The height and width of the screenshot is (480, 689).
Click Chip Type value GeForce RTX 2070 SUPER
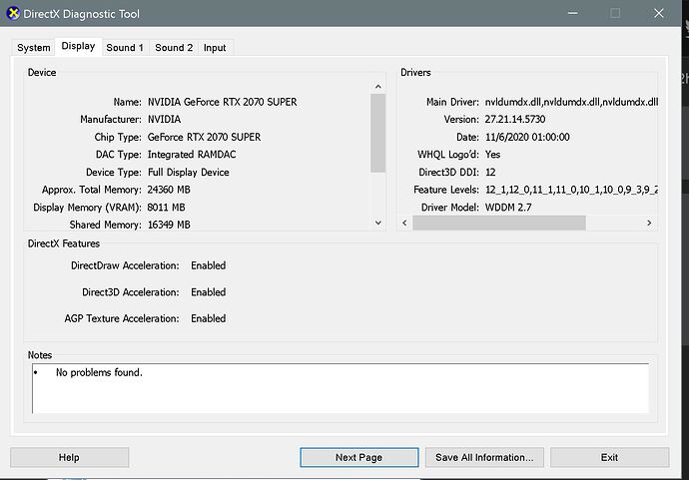click(x=205, y=137)
